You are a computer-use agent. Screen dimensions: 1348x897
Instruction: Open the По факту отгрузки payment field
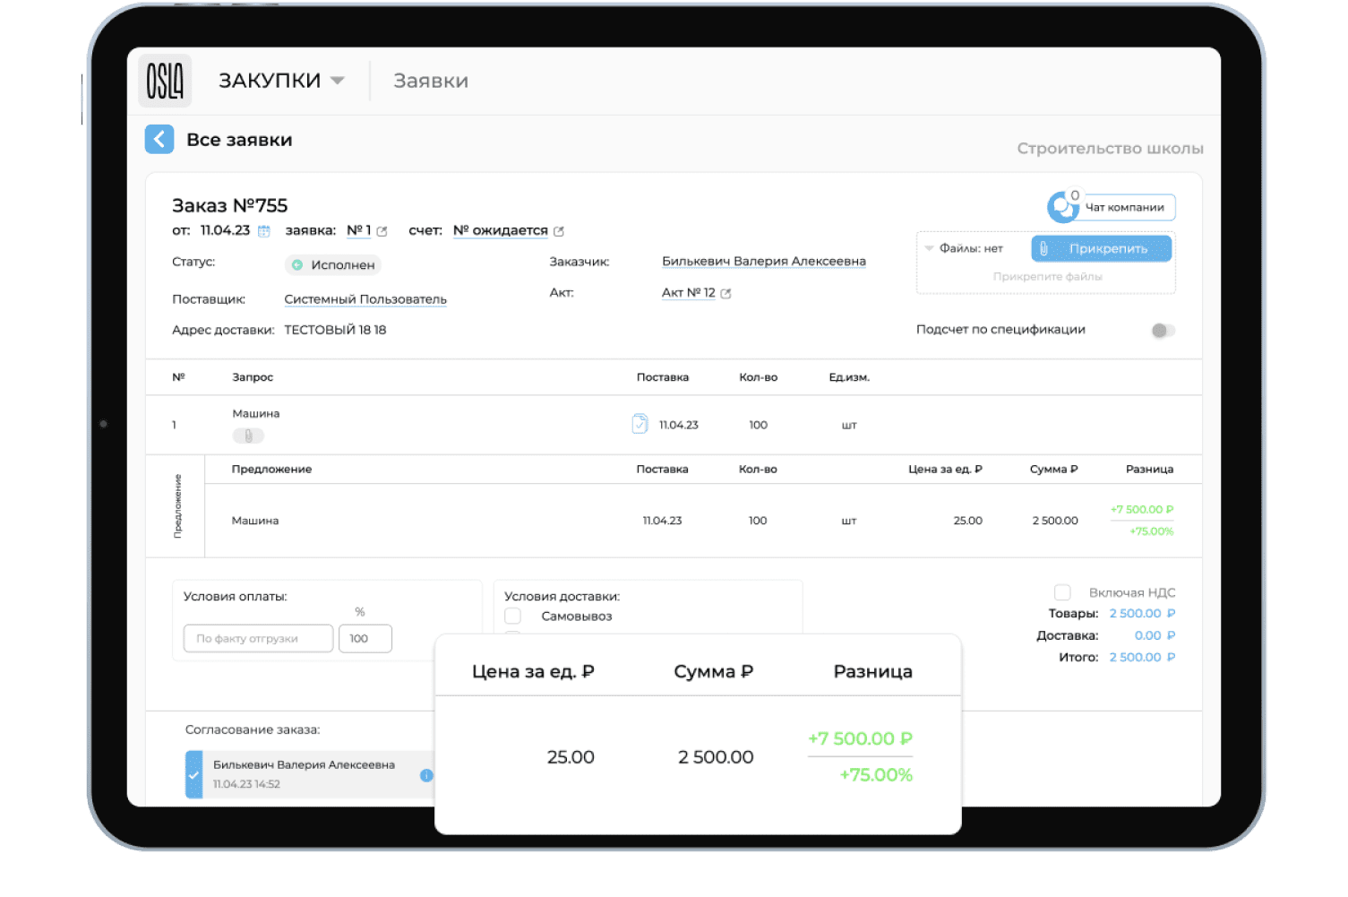(x=258, y=639)
